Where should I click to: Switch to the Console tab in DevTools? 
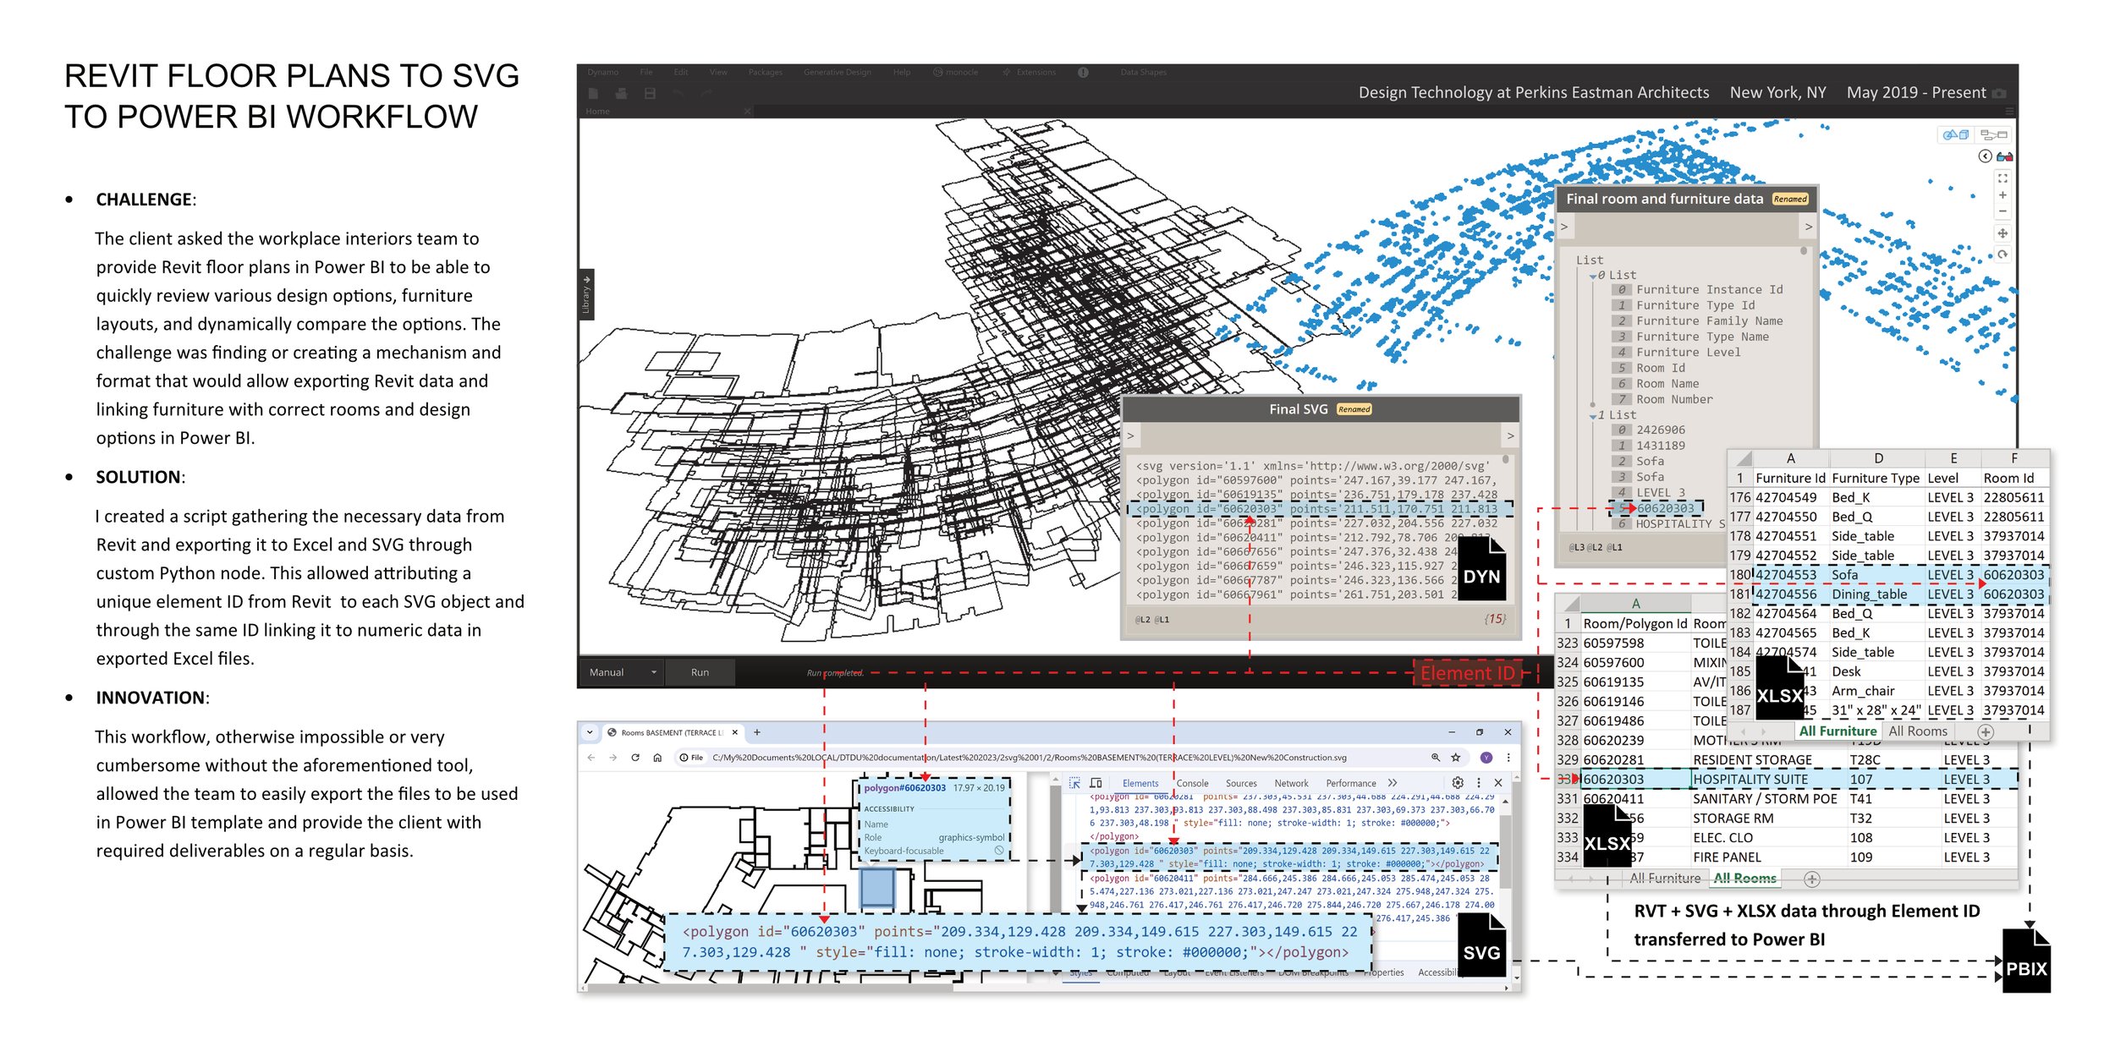point(1193,784)
